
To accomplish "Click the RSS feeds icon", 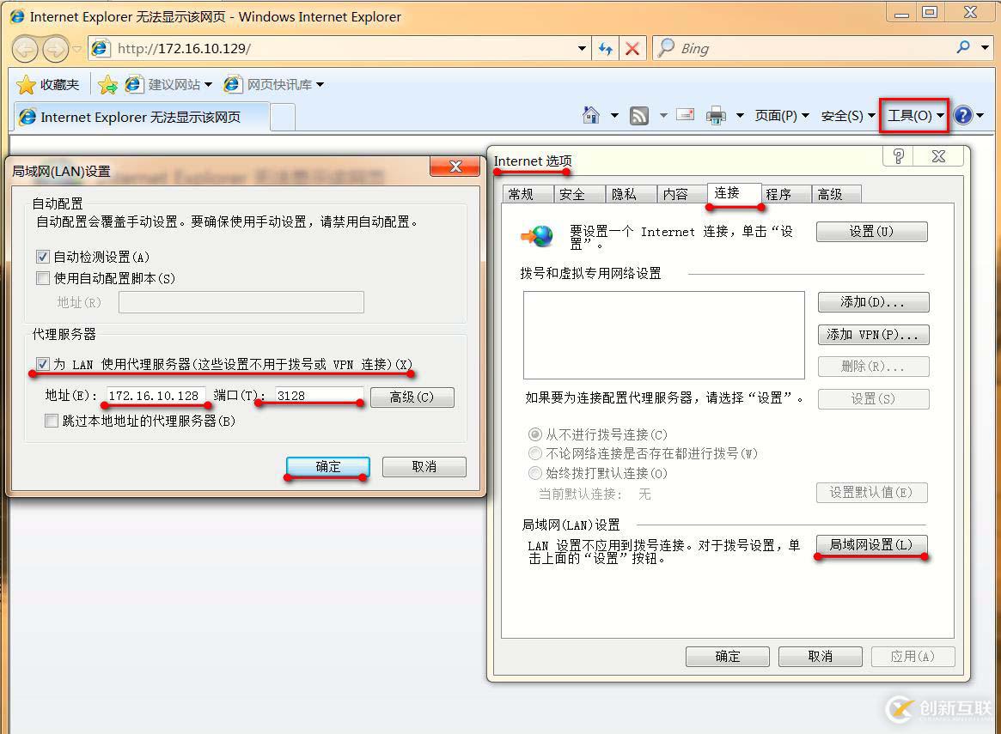I will pyautogui.click(x=639, y=115).
